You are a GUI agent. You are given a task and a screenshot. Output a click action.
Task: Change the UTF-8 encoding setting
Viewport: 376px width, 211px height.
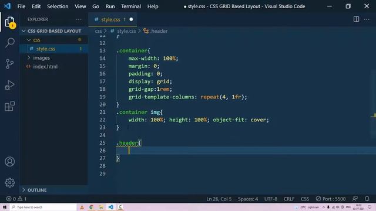pyautogui.click(x=271, y=199)
